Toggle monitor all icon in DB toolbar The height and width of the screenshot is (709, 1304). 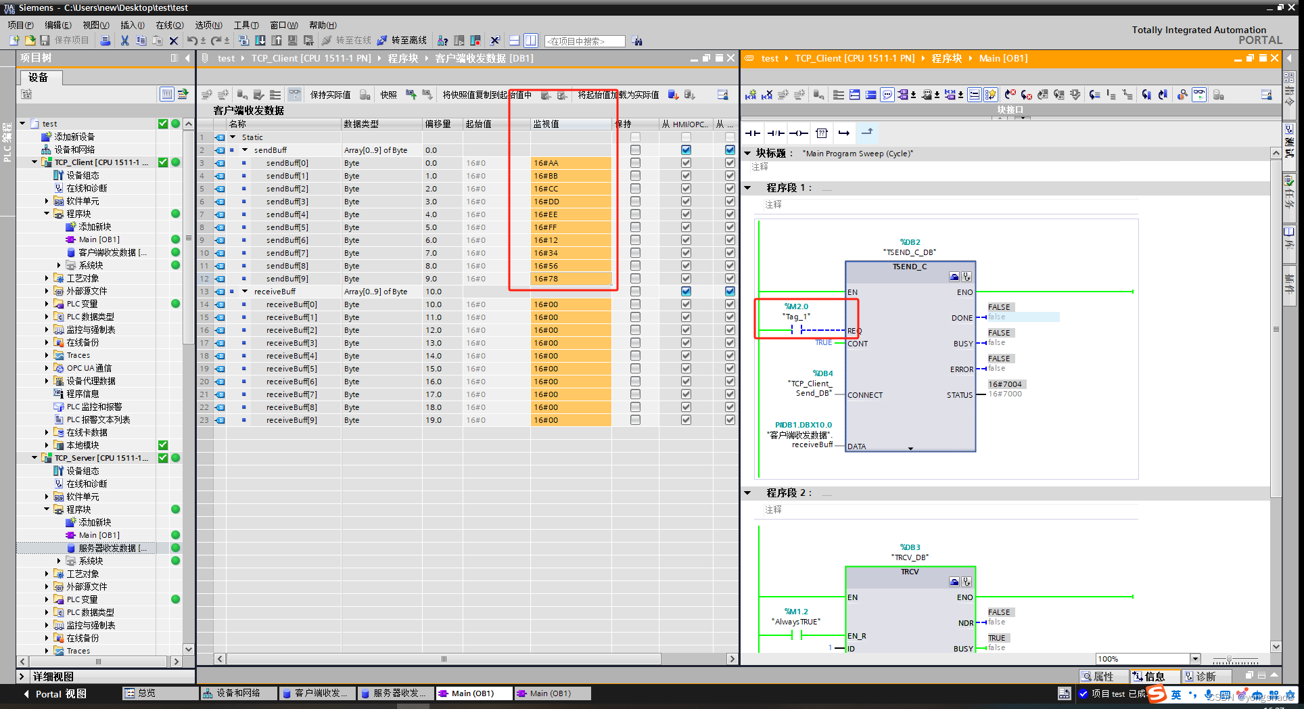tap(295, 95)
